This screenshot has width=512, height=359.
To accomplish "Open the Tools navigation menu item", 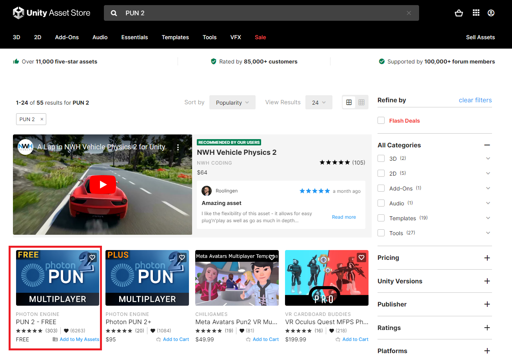I will [x=210, y=37].
